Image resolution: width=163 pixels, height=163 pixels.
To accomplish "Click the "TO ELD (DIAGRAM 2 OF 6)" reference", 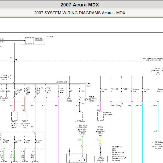I will pos(93,99).
